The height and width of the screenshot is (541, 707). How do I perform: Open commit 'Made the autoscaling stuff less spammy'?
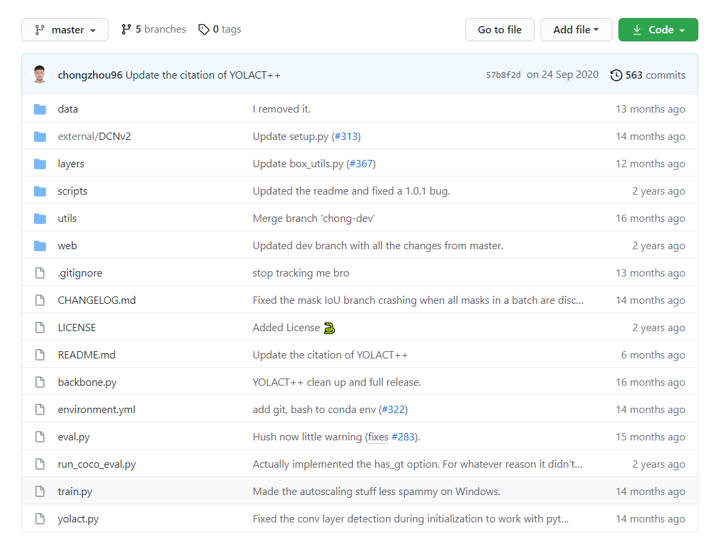click(x=377, y=492)
